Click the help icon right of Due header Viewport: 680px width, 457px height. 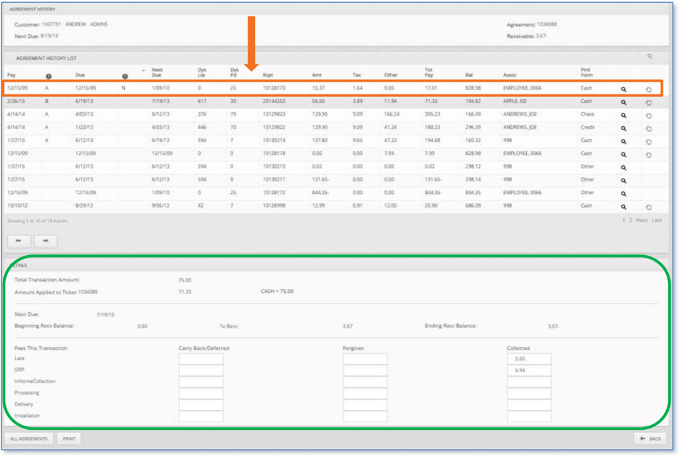click(x=124, y=76)
